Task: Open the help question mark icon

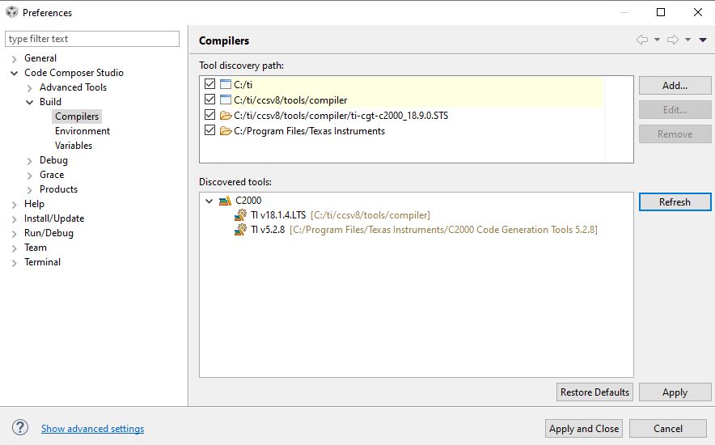Action: coord(20,428)
